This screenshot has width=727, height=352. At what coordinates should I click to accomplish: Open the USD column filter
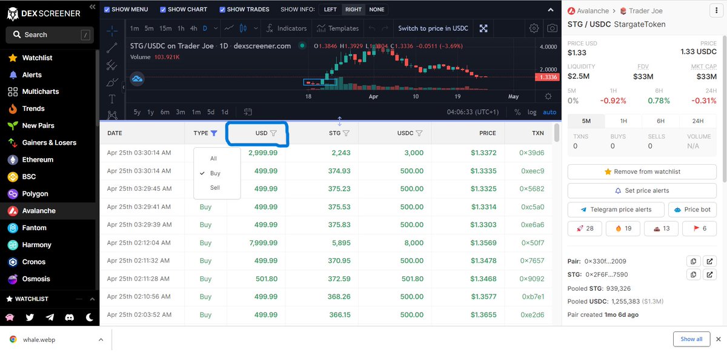pos(273,133)
